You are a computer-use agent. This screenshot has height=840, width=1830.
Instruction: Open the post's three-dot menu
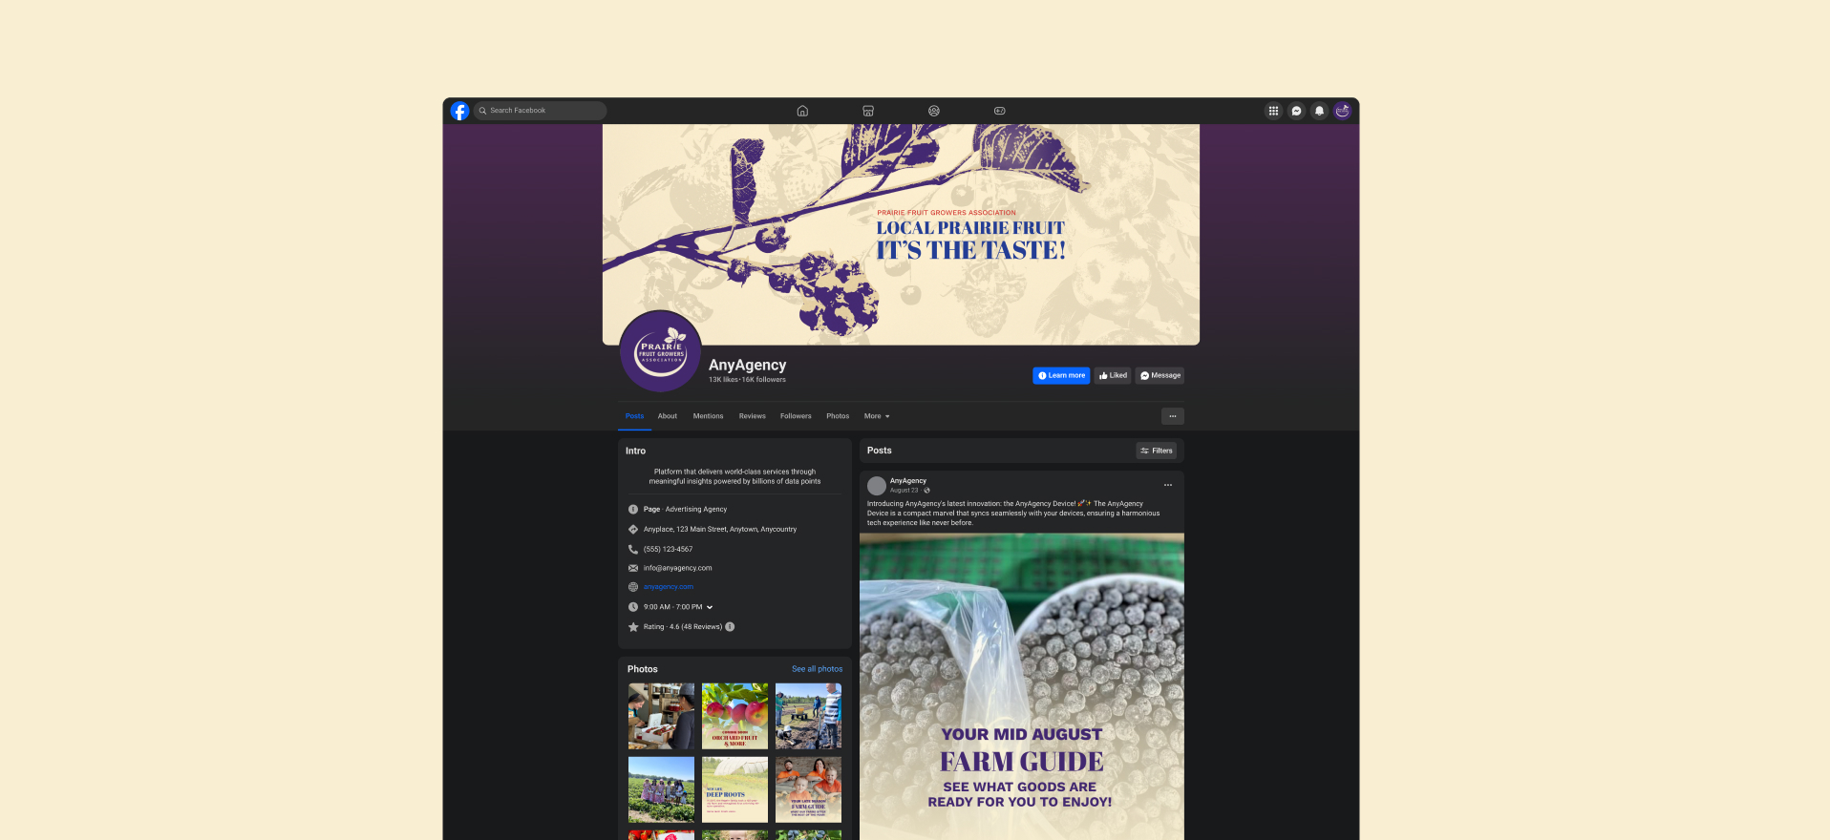tap(1167, 485)
